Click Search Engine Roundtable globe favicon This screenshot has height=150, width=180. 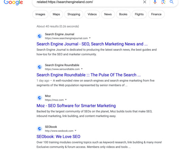[40, 67]
